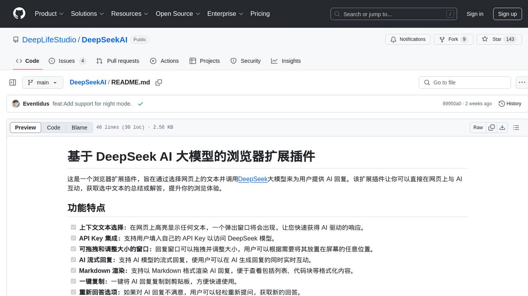Open Eventidus author profile link
The height and width of the screenshot is (296, 528).
36,103
